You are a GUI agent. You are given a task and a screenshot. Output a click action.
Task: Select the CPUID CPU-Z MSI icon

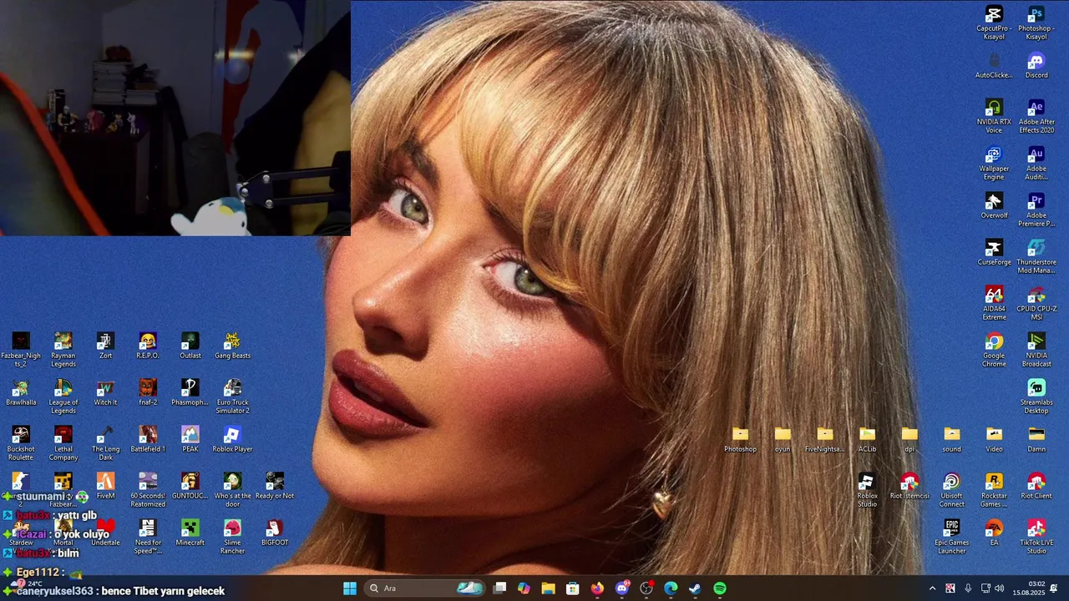coord(1036,303)
